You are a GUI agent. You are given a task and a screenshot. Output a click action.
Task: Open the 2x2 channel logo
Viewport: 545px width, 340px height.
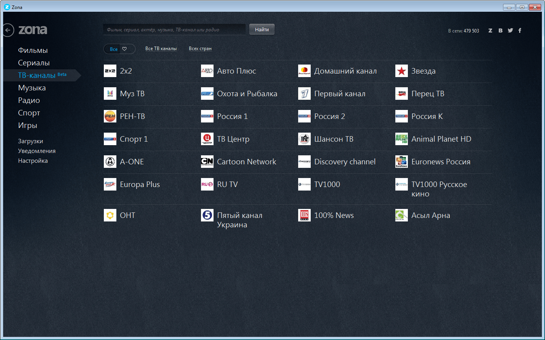[x=110, y=71]
